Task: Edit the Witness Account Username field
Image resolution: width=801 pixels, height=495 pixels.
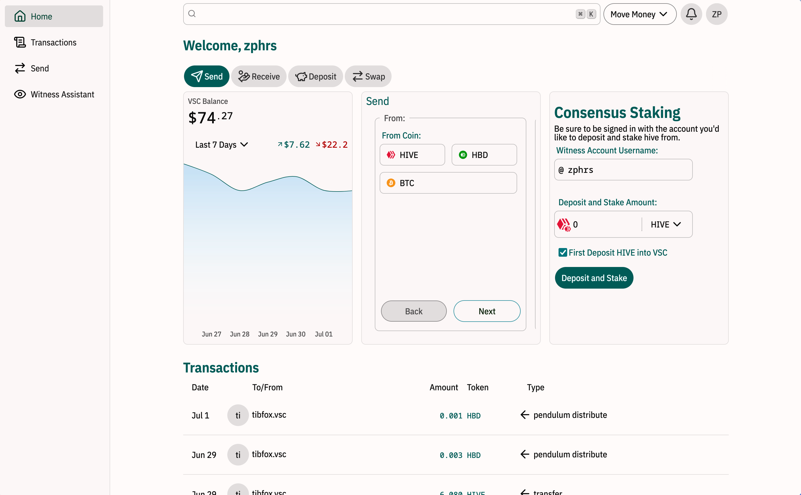Action: click(x=623, y=170)
